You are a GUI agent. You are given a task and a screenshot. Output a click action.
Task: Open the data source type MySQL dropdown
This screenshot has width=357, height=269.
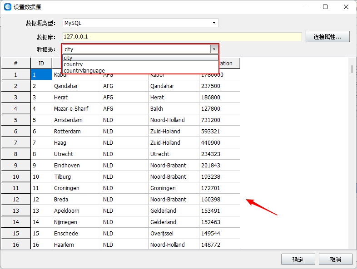pyautogui.click(x=140, y=23)
